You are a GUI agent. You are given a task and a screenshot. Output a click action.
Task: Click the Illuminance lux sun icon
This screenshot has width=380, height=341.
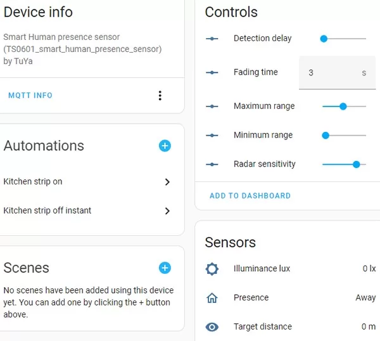point(212,269)
